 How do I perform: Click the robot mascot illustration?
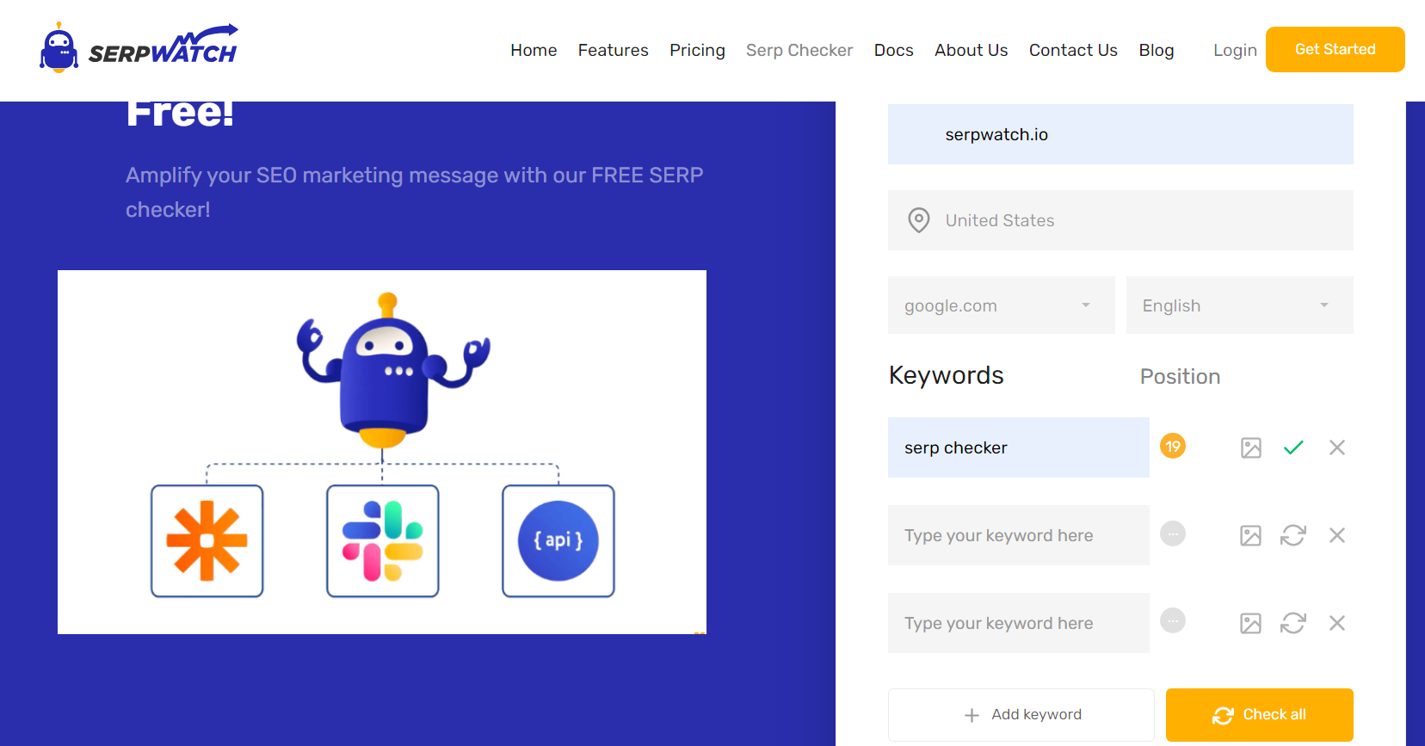pos(393,371)
